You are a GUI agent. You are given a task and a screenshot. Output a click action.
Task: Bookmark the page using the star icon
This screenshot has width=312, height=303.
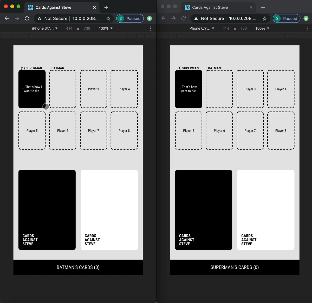click(108, 18)
